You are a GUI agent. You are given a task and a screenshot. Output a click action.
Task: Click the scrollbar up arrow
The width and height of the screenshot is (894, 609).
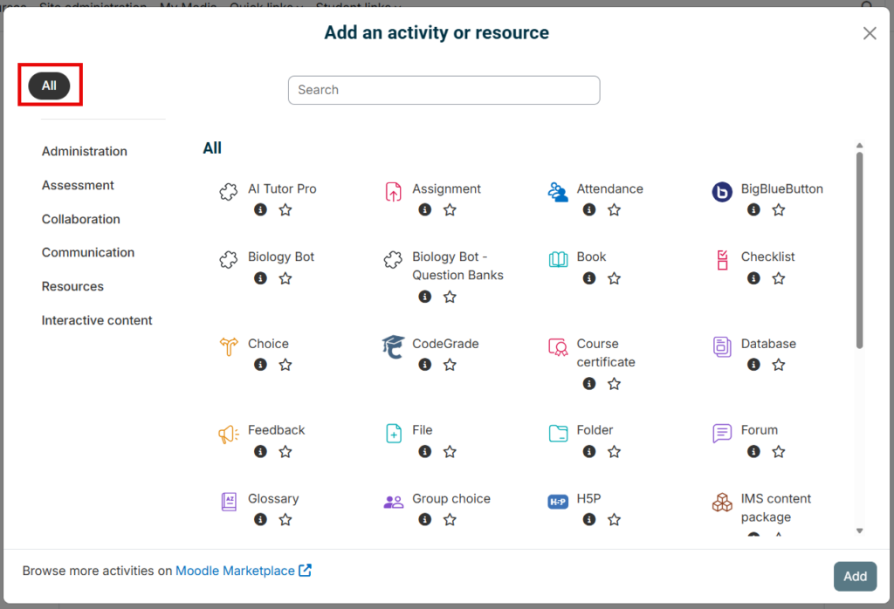859,146
